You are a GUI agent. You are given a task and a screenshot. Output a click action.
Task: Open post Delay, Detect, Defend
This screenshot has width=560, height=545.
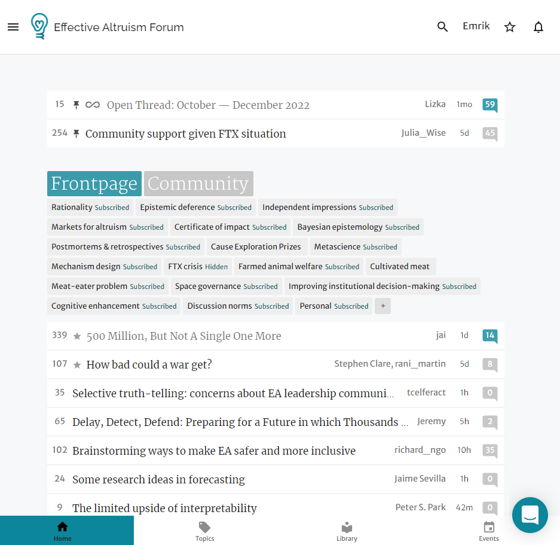click(240, 422)
